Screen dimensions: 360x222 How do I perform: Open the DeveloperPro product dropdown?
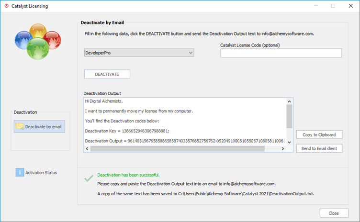tap(139, 53)
